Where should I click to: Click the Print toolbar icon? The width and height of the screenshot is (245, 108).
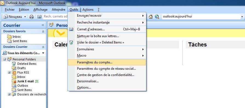[x=32, y=16]
